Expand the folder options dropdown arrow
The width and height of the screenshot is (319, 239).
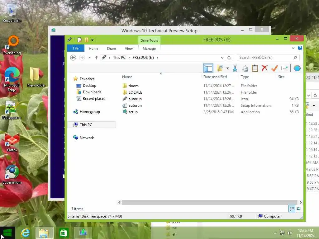pos(227,68)
